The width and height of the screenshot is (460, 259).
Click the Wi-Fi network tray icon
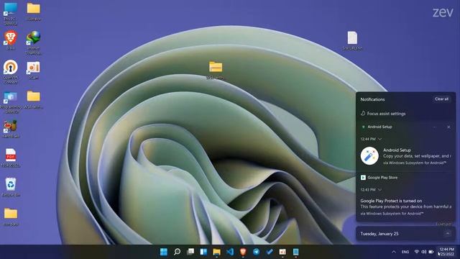click(x=417, y=252)
